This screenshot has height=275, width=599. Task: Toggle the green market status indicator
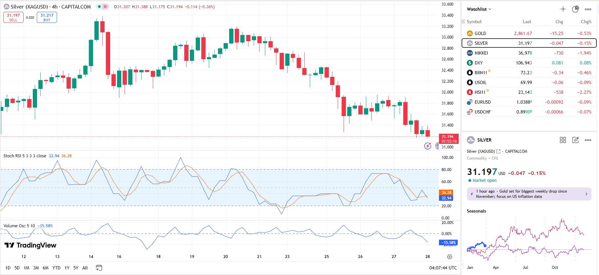[99, 7]
